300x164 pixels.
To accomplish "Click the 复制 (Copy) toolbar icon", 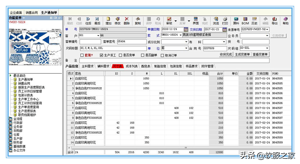I will (138, 21).
